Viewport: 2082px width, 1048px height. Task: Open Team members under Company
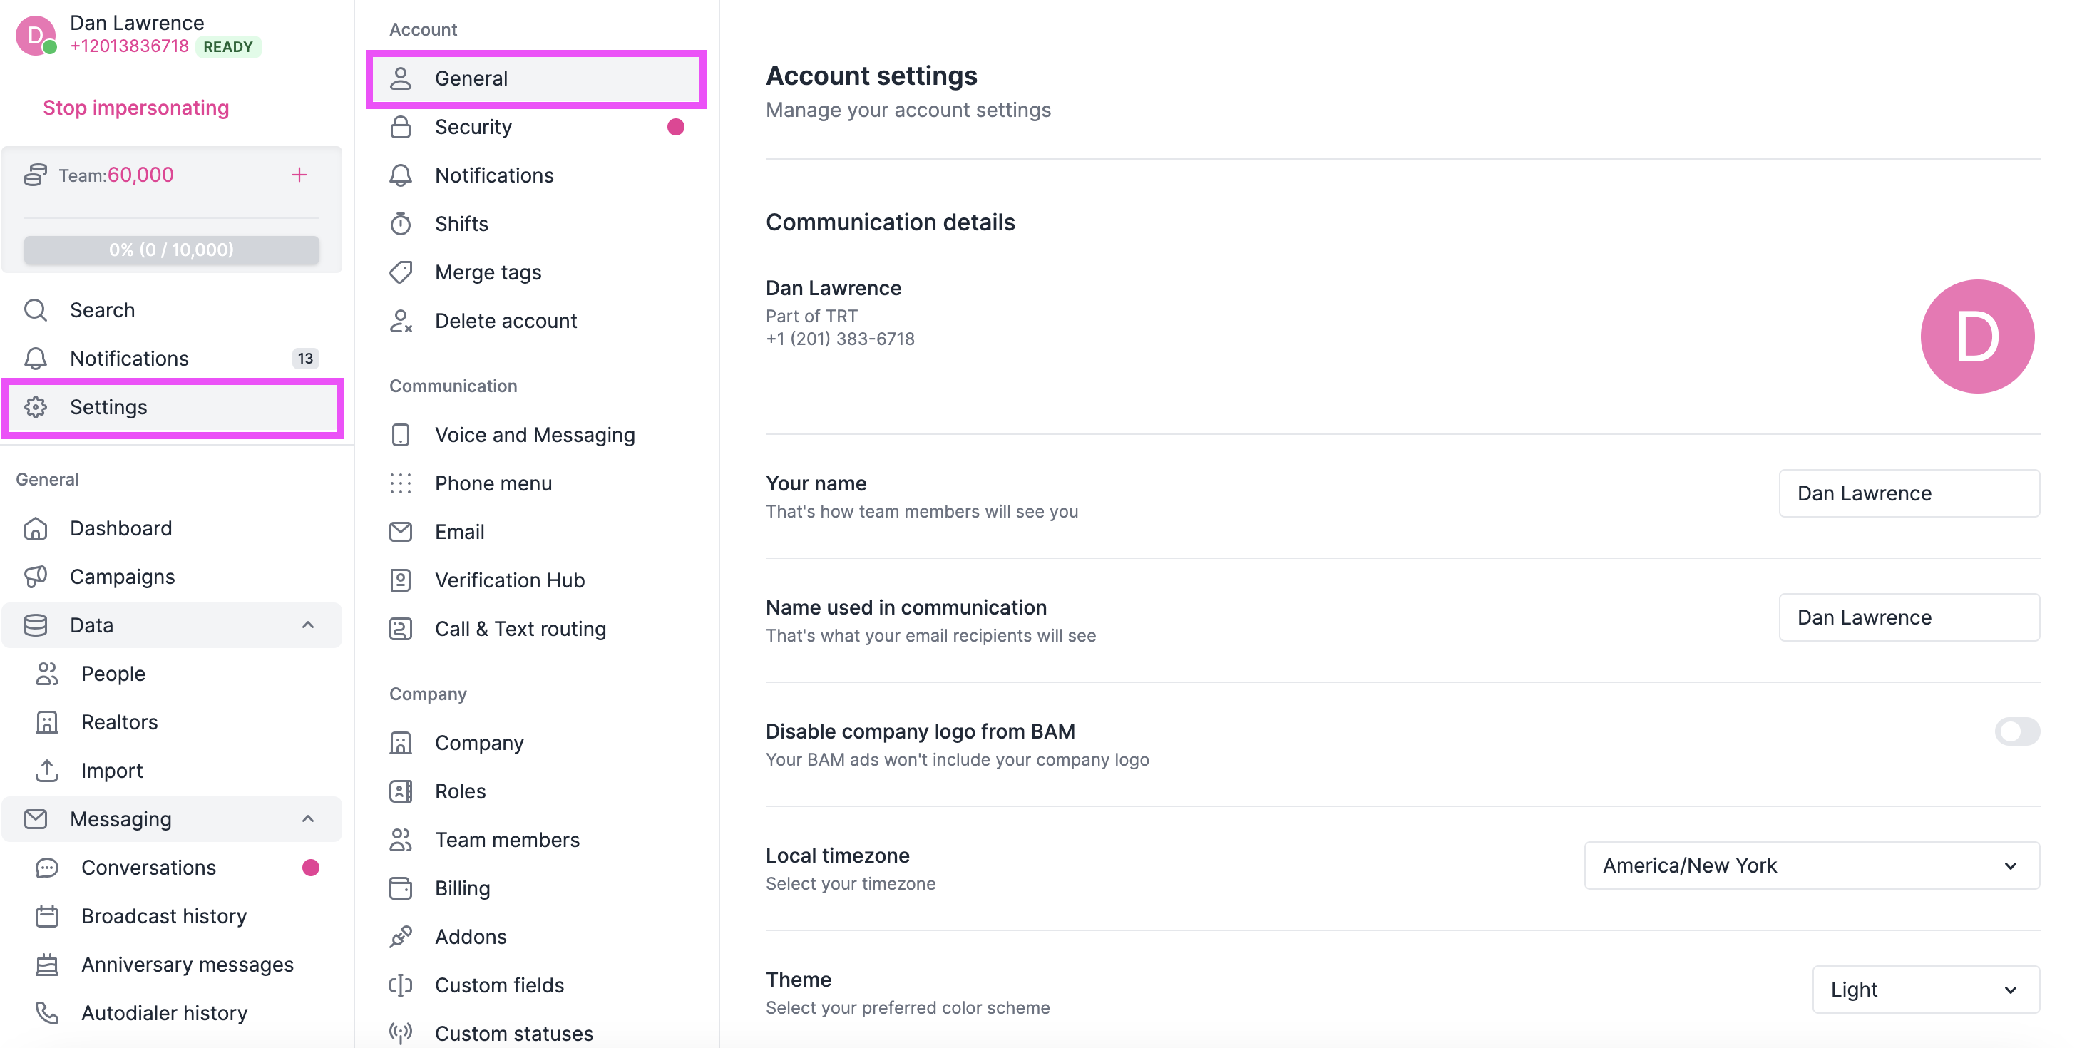(507, 838)
